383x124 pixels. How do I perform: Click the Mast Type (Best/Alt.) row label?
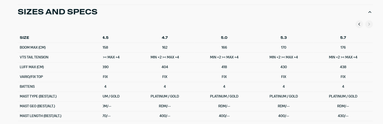(x=38, y=96)
